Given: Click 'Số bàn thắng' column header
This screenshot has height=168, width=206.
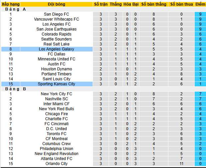Looking at the screenshot, I should point(154,4).
